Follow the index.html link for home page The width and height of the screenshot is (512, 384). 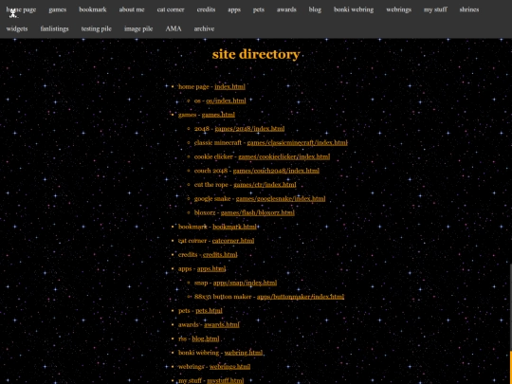point(229,86)
